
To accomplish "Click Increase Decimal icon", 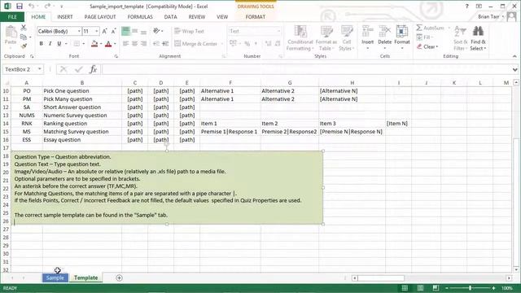I will coord(268,43).
